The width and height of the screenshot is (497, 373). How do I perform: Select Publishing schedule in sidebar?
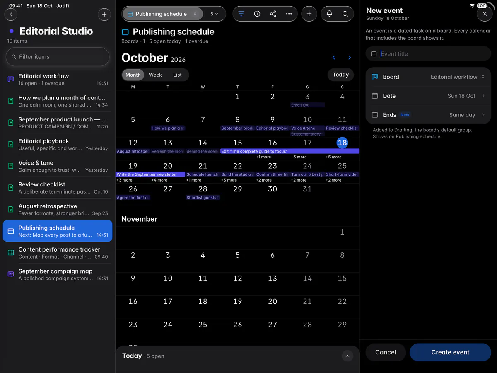tap(58, 231)
